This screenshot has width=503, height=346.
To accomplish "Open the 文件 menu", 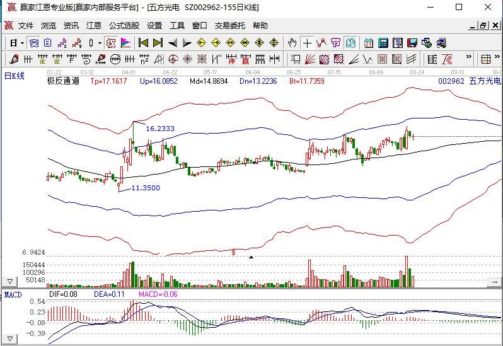I will tap(26, 26).
